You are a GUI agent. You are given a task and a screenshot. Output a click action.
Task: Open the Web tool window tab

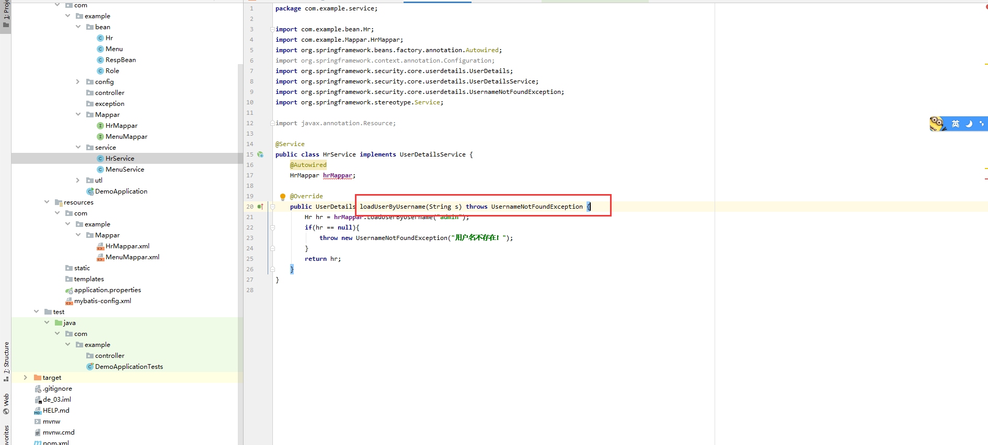click(6, 403)
